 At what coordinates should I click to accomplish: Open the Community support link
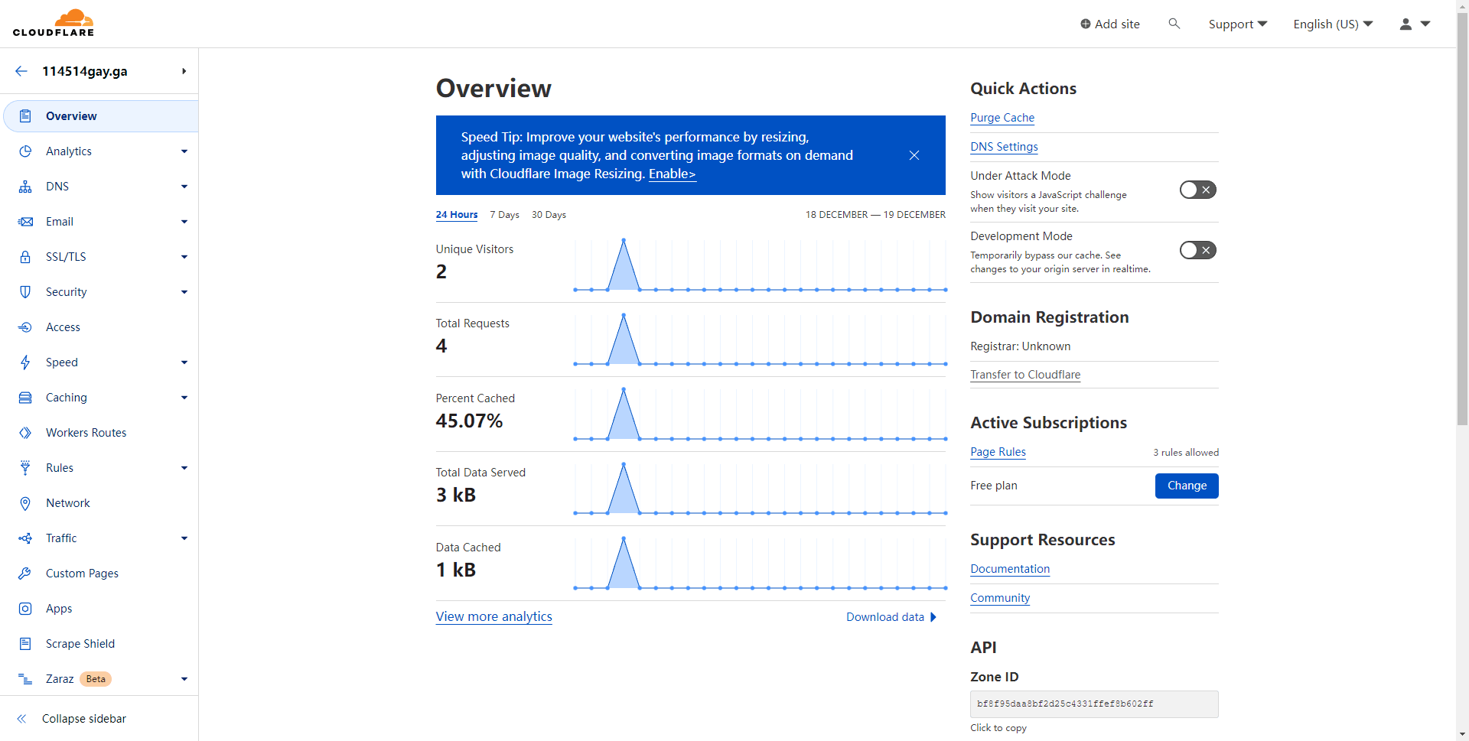1000,598
